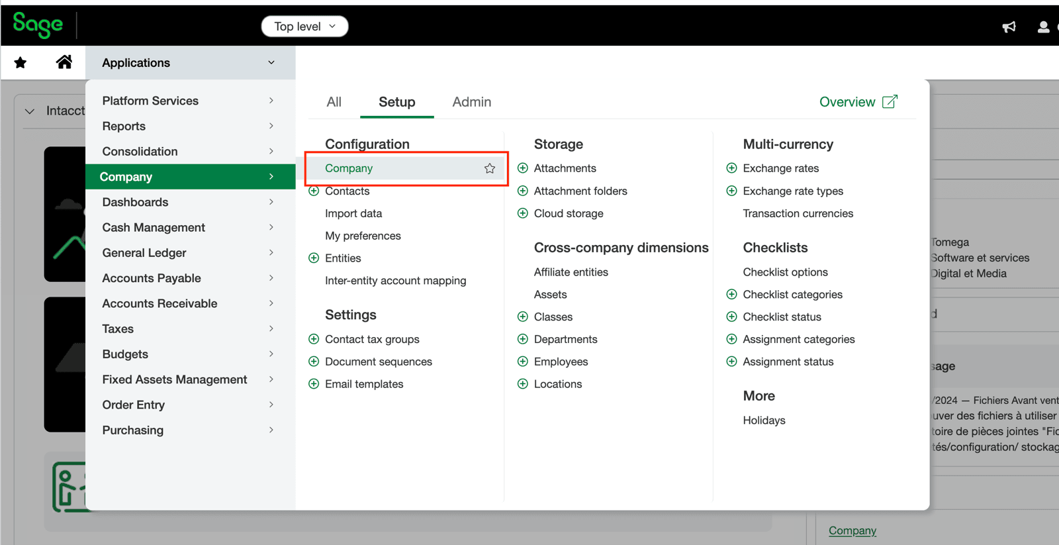Open announcements megaphone icon

(x=1009, y=26)
